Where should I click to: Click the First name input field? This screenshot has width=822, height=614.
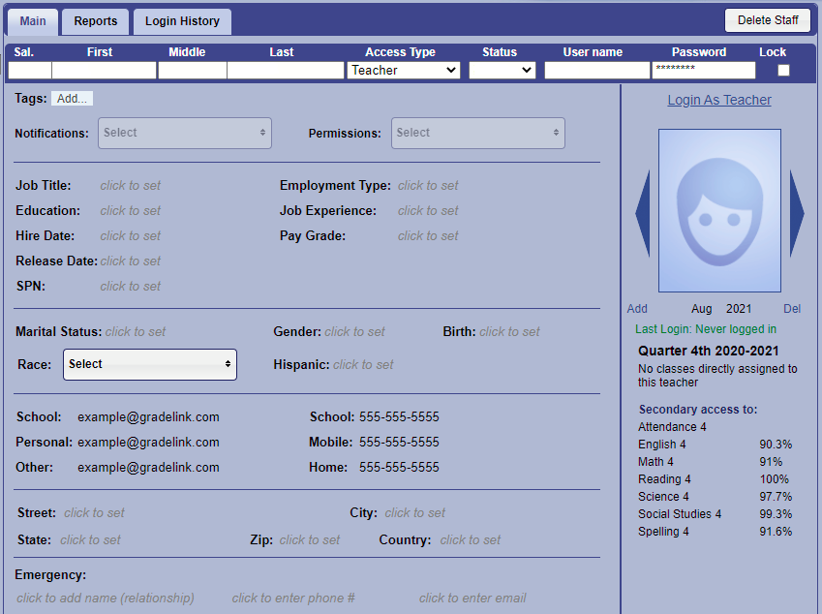click(104, 71)
